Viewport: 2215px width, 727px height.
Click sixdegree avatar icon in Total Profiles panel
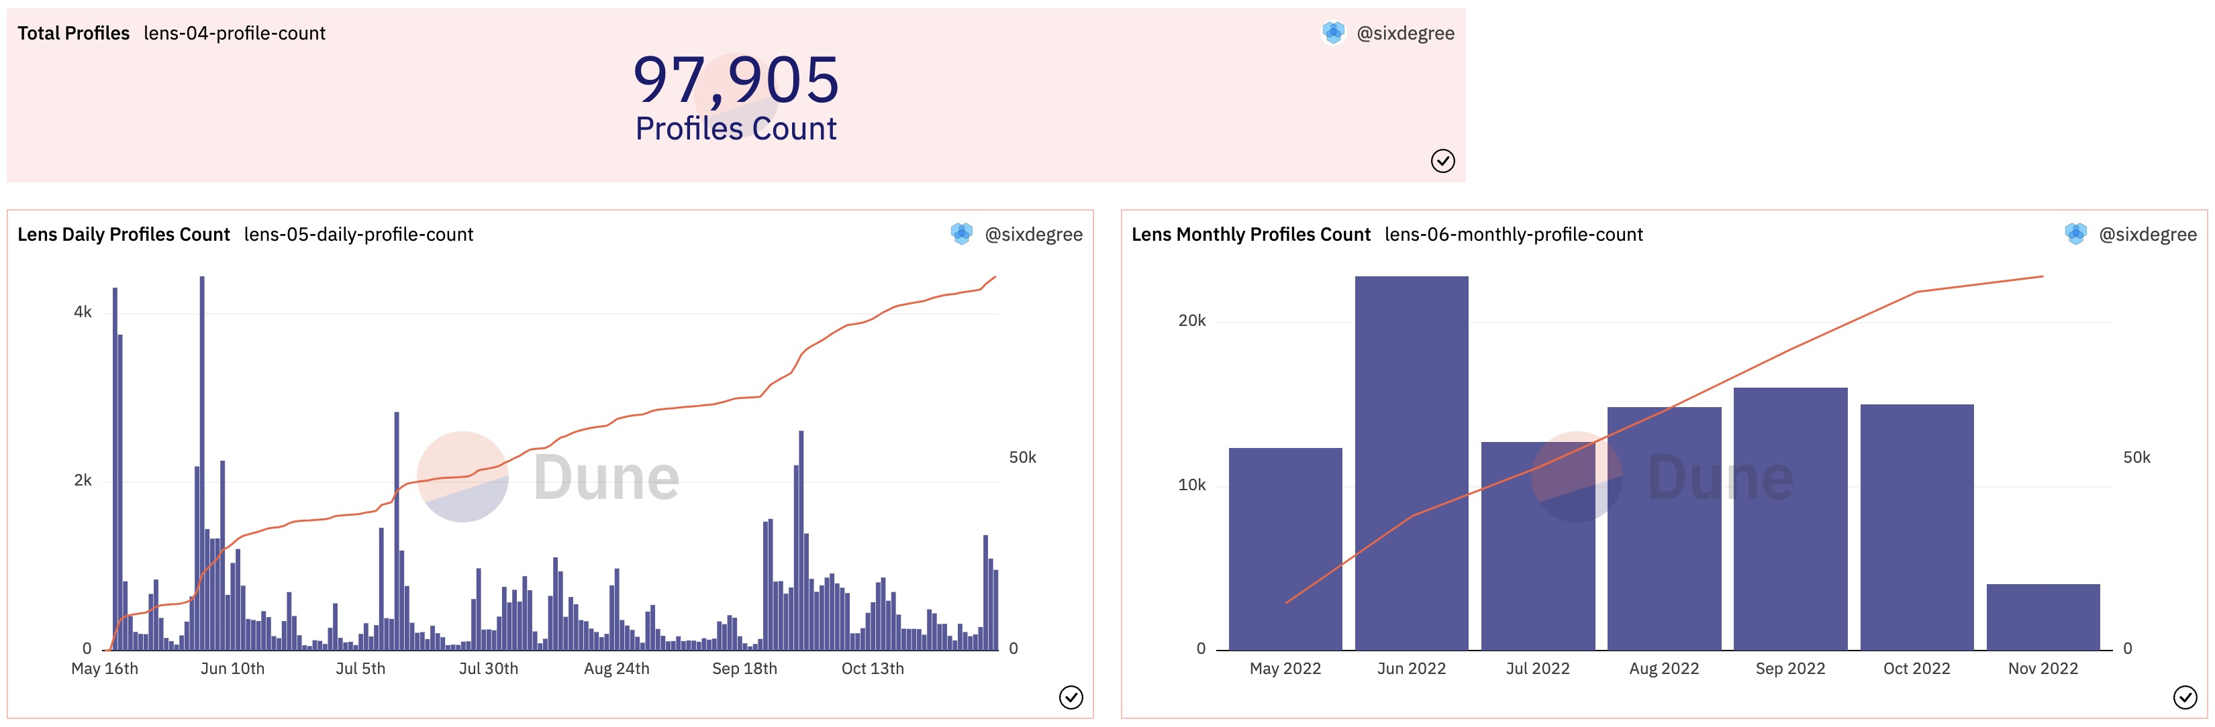tap(1333, 33)
